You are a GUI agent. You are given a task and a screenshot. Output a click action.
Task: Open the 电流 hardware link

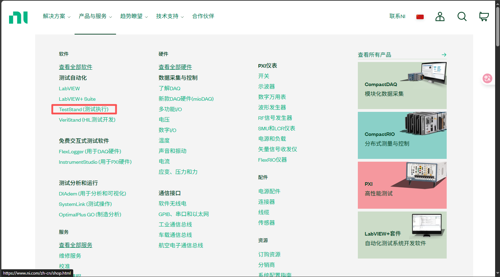click(164, 161)
